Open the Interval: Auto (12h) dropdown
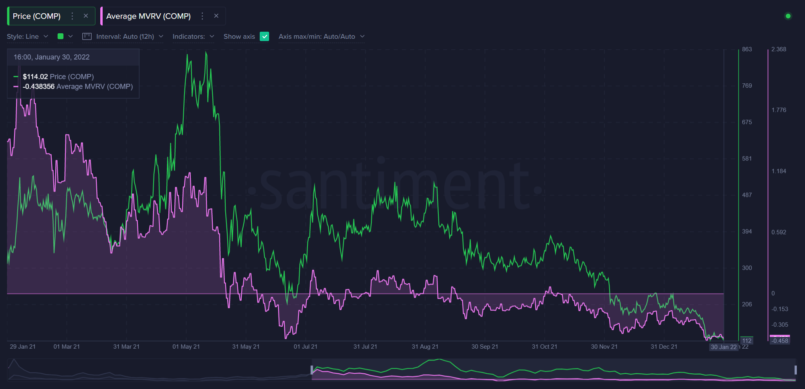This screenshot has width=805, height=389. [130, 36]
